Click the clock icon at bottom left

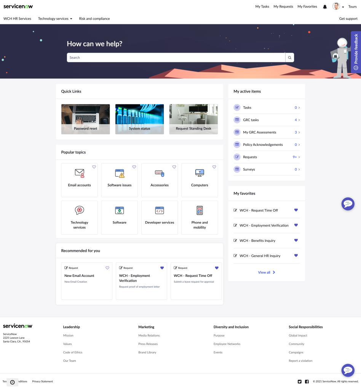pos(13,382)
